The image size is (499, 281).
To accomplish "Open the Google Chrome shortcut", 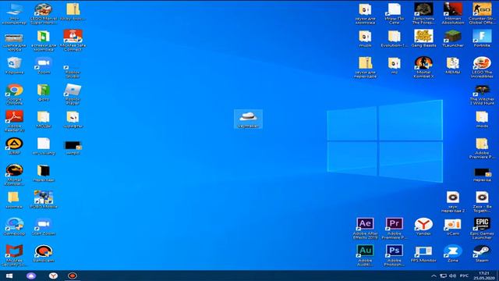I will point(14,94).
